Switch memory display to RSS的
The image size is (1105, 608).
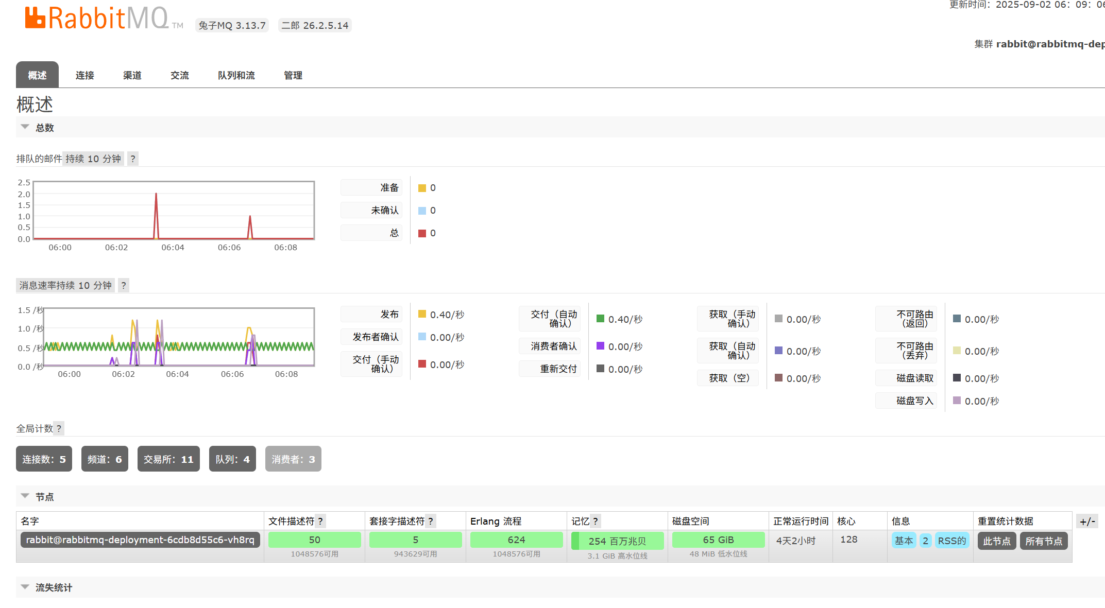(952, 540)
